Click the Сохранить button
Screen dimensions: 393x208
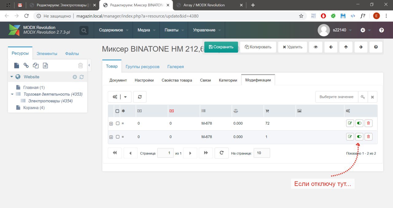click(221, 47)
